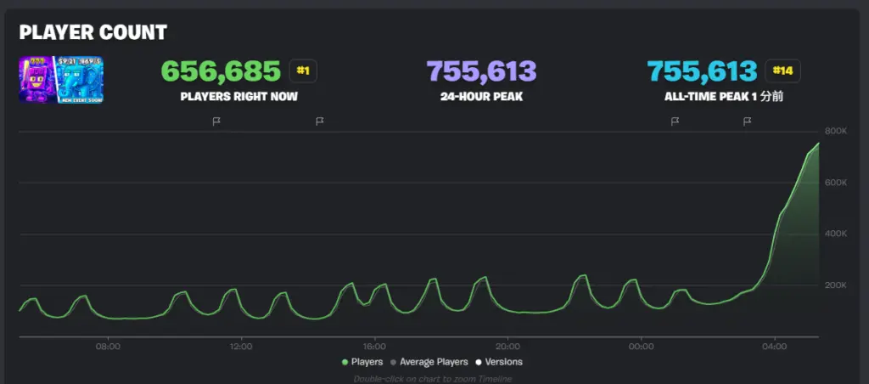Toggle the Players series in legend

[362, 362]
